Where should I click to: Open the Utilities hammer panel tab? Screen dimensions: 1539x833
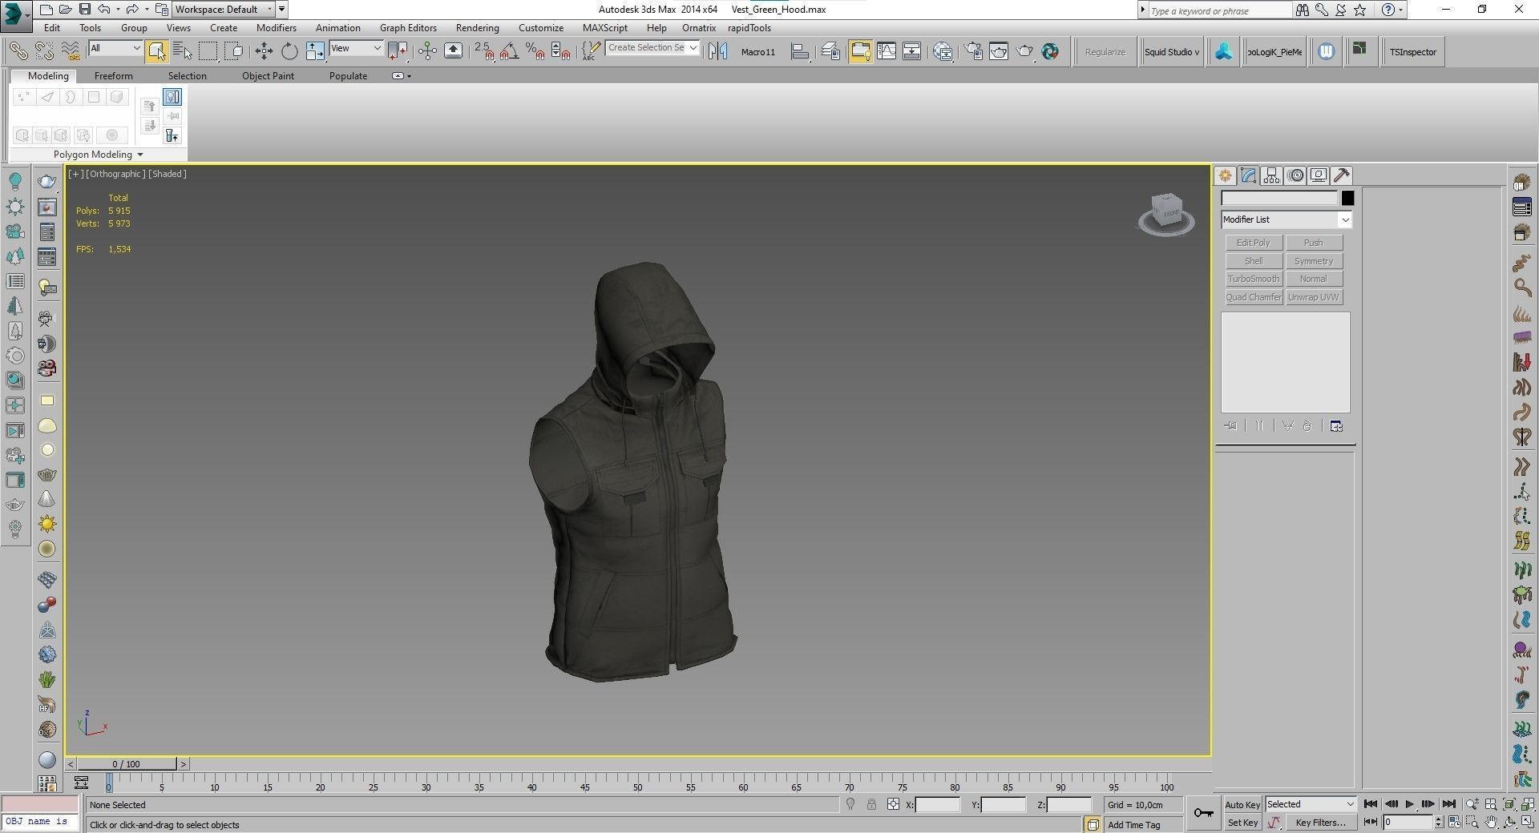pyautogui.click(x=1342, y=175)
